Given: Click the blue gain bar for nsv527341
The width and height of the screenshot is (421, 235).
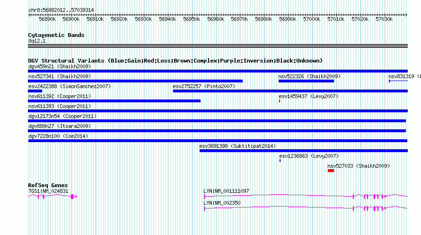Looking at the screenshot, I should [135, 81].
